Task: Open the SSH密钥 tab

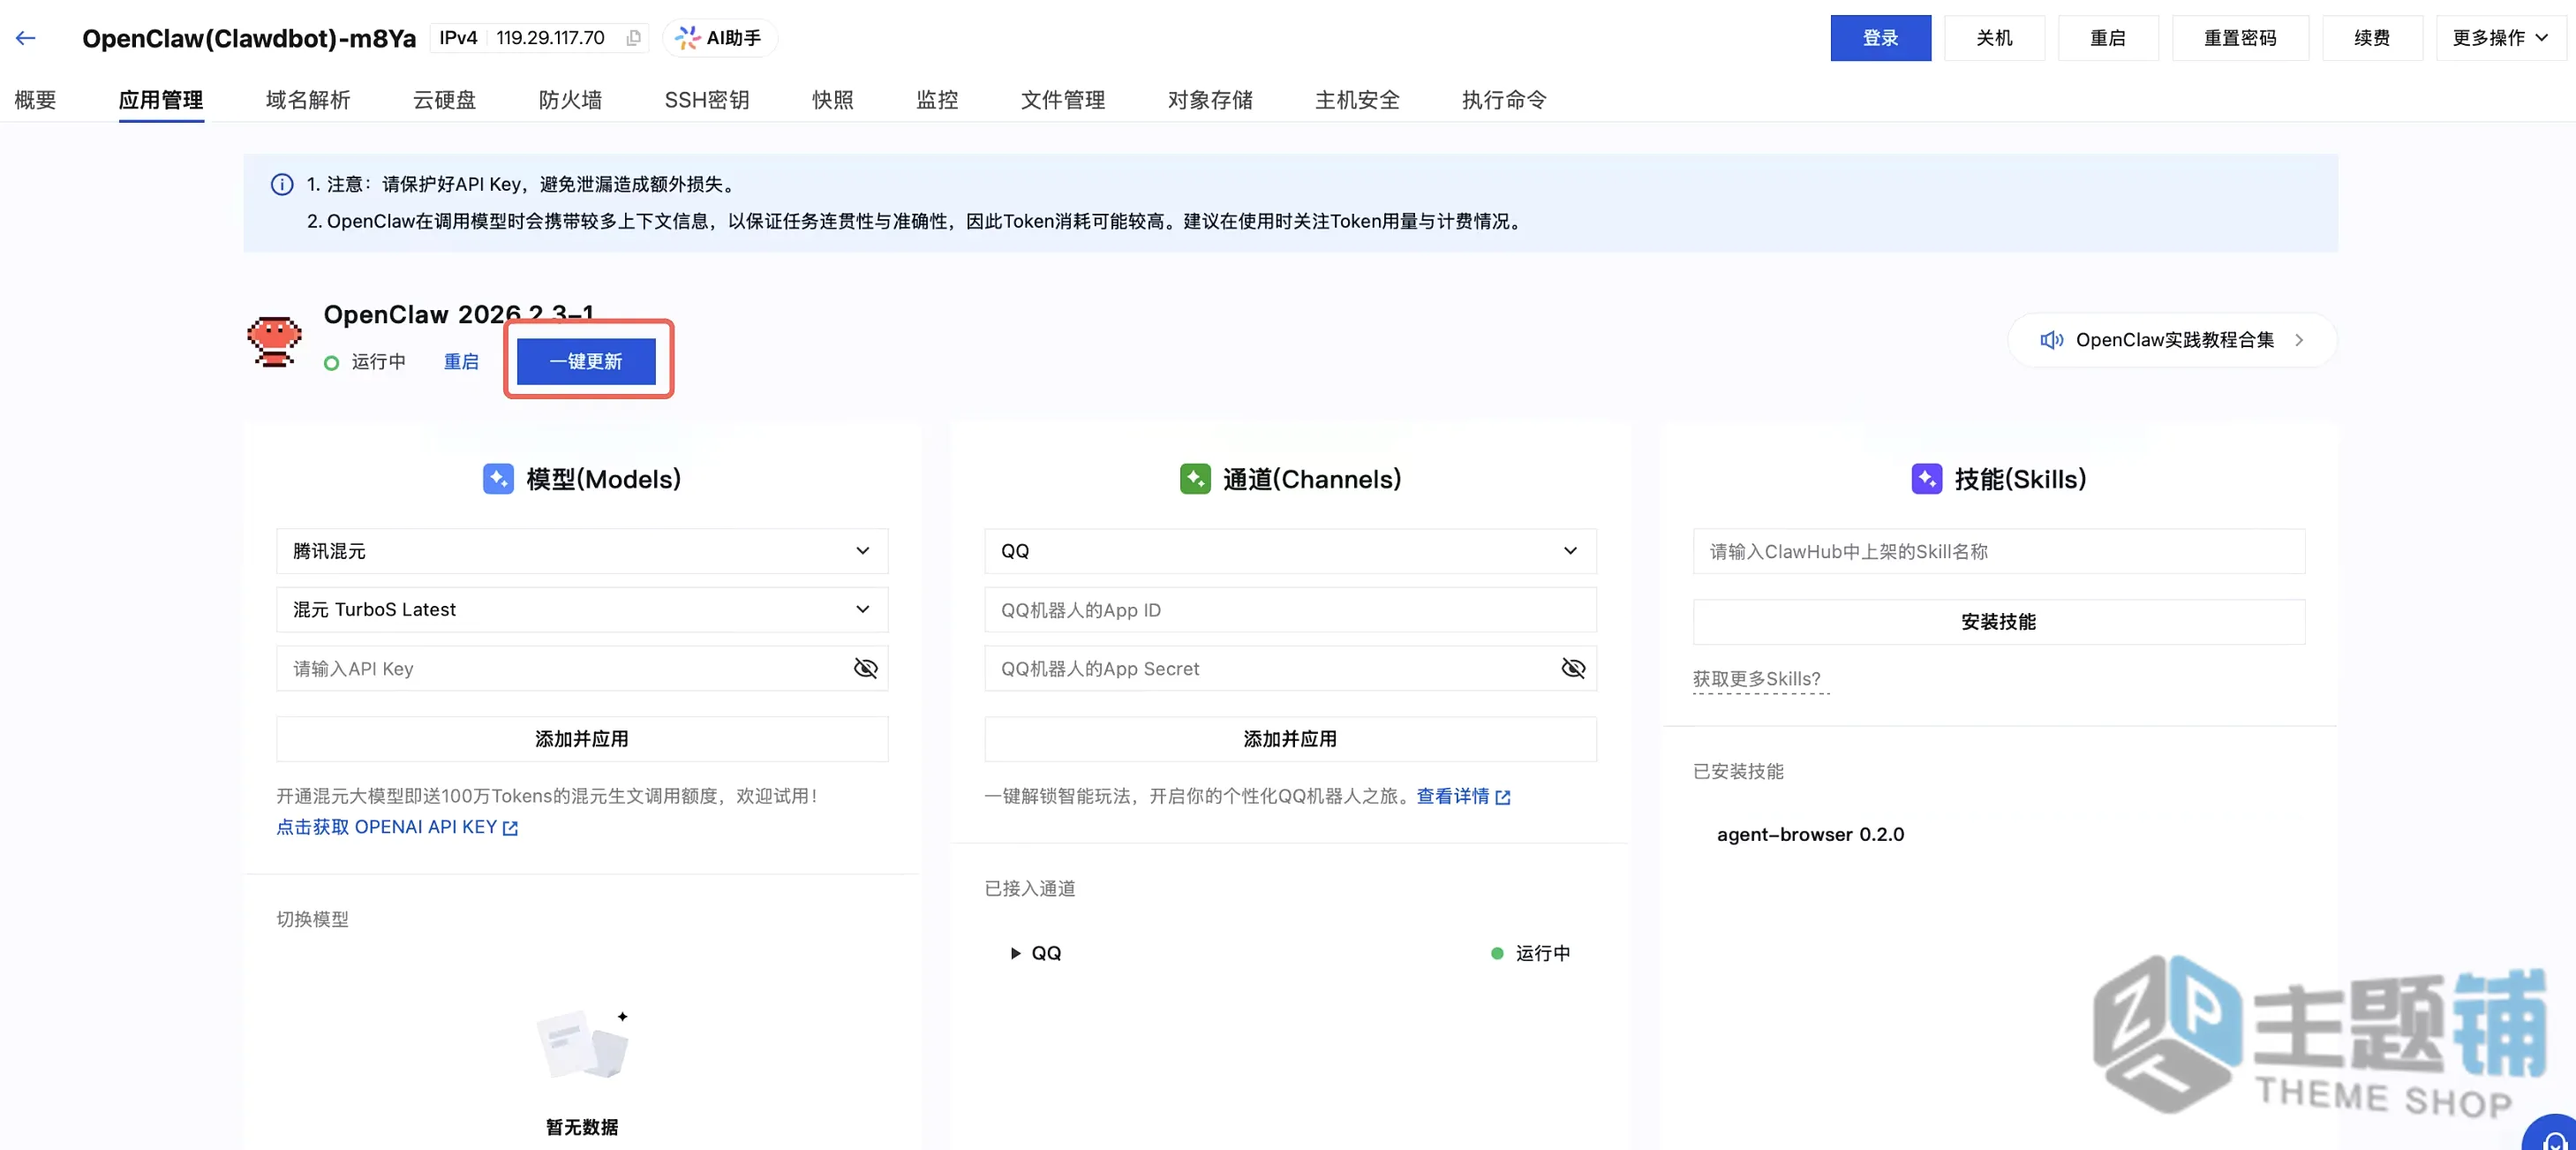Action: pyautogui.click(x=706, y=100)
